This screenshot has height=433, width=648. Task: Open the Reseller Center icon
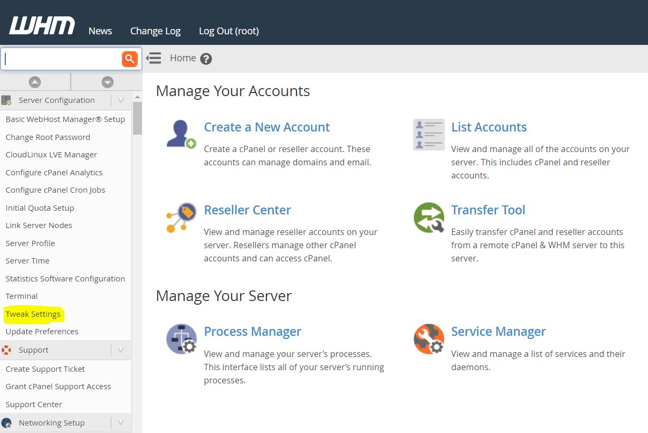coord(181,217)
